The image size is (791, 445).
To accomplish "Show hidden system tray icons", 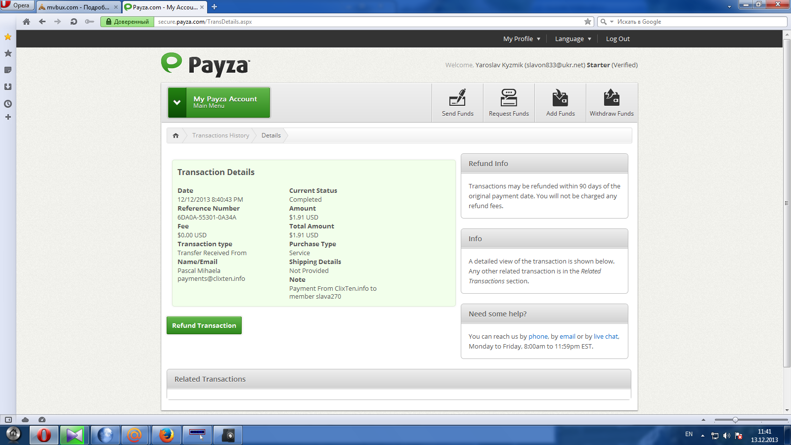I will [x=703, y=436].
